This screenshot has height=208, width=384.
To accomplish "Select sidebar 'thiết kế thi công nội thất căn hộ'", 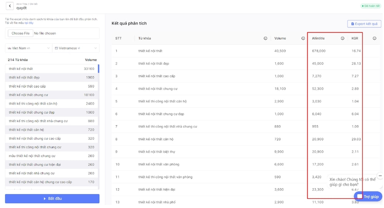I will 51,104.
